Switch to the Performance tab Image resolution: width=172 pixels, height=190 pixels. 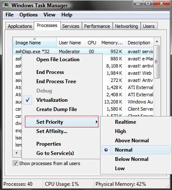point(97,26)
